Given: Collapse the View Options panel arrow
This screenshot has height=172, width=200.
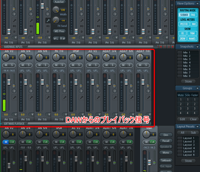Looking at the screenshot, I should click(x=197, y=4).
